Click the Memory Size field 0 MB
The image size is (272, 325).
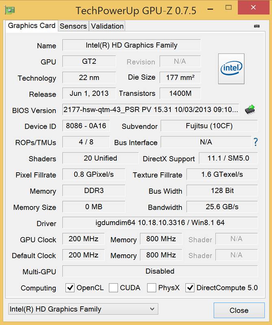click(94, 207)
